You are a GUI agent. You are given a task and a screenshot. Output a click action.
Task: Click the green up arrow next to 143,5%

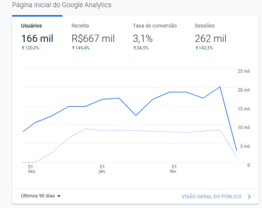coord(197,48)
